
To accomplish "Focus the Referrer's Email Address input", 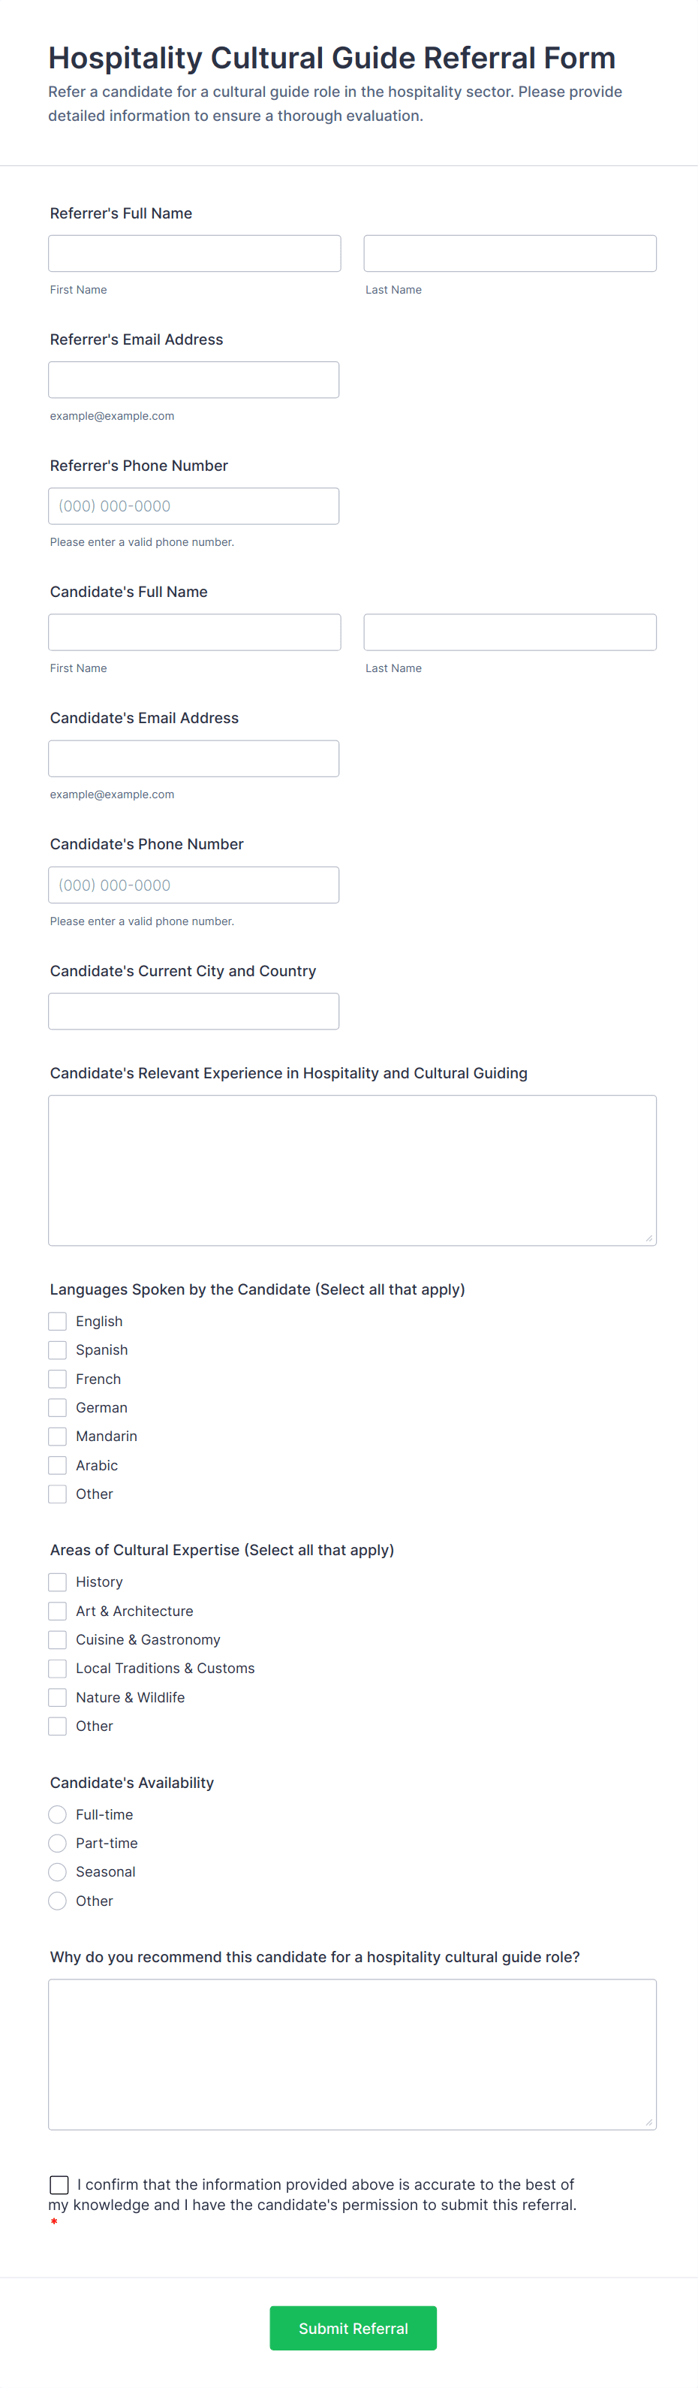I will [194, 380].
